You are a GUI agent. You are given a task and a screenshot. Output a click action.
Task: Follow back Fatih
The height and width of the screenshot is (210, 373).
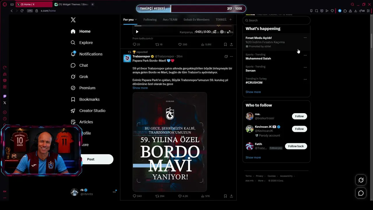click(x=296, y=146)
